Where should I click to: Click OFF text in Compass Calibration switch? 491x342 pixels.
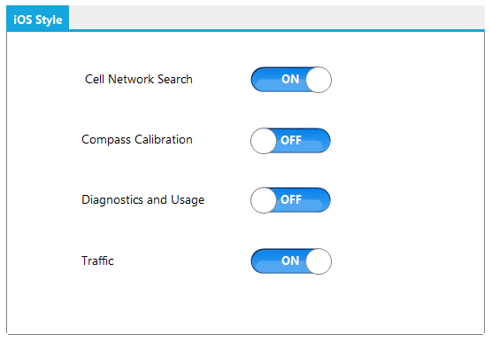click(x=291, y=140)
